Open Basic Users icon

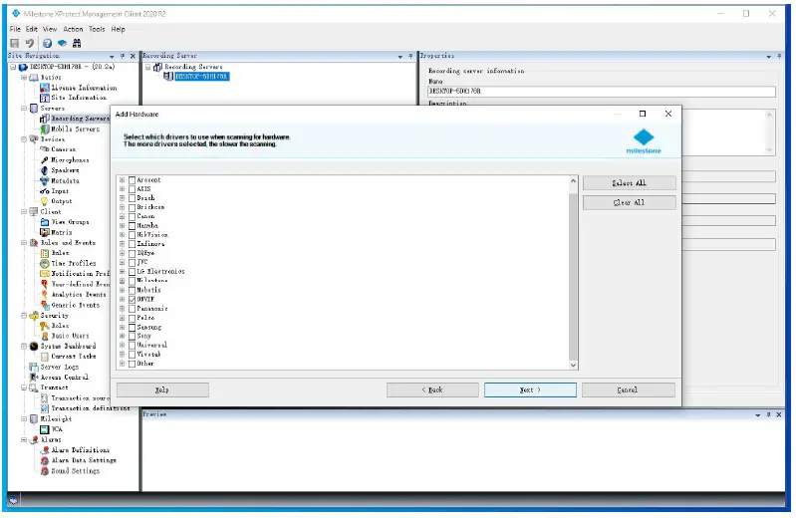point(45,336)
